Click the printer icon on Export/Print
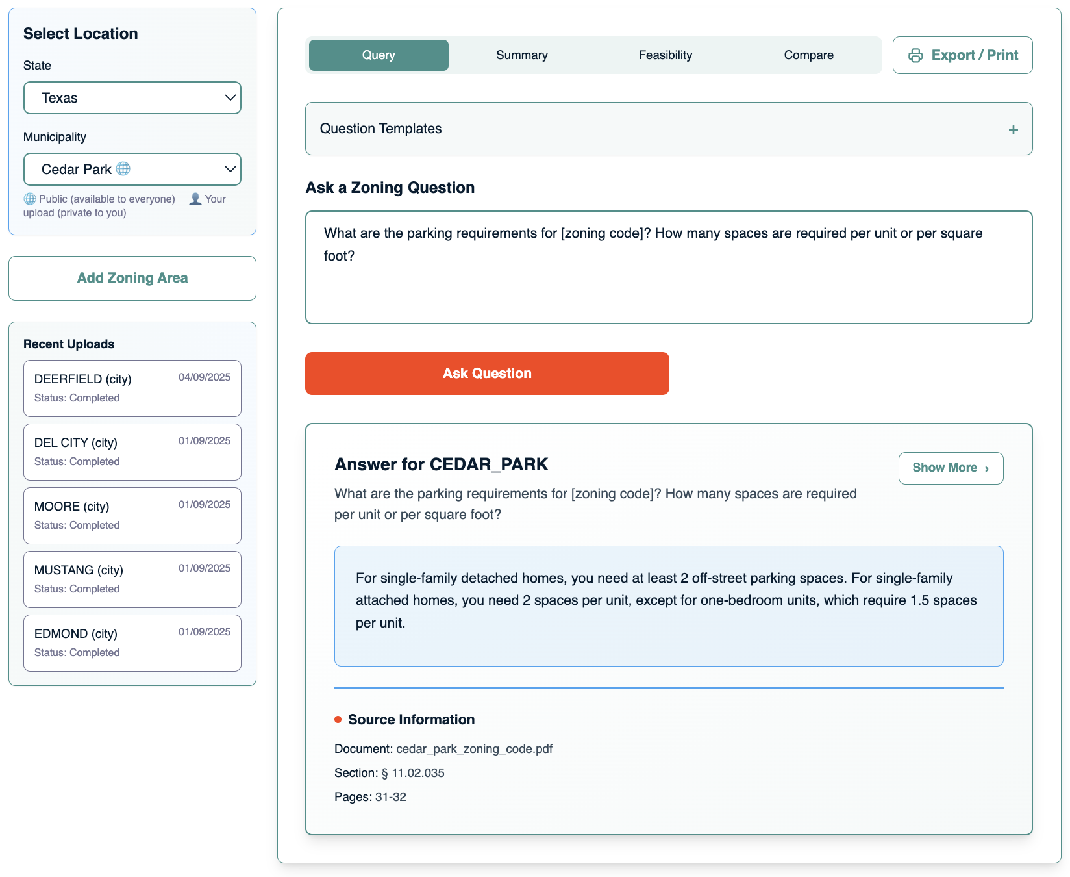This screenshot has width=1070, height=877. [916, 55]
